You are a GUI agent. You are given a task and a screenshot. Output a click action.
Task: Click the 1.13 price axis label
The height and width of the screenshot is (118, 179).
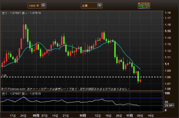(168, 44)
